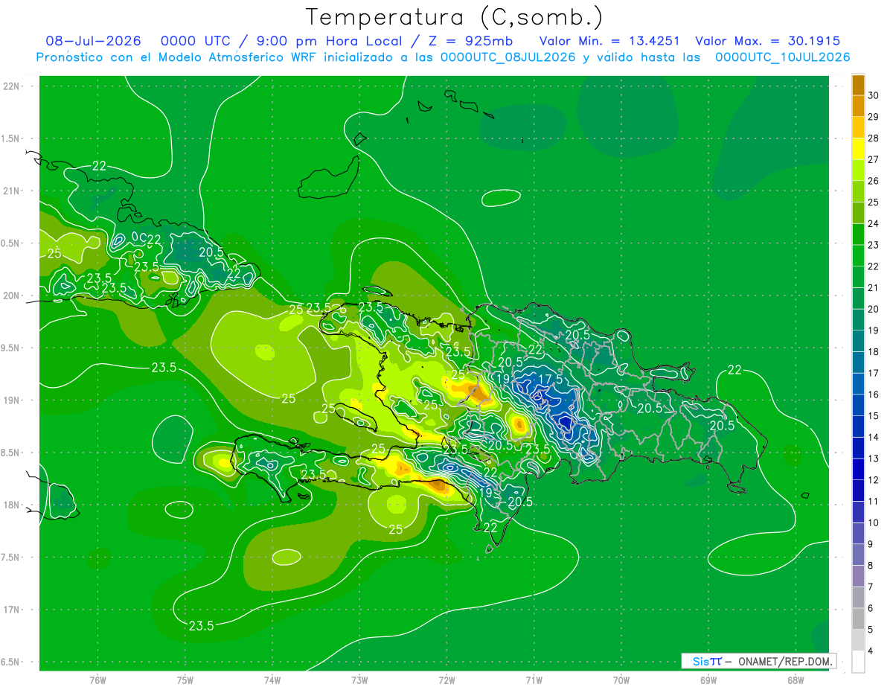This screenshot has height=690, width=893.
Task: Click the "68W" longitude axis label
Action: [x=796, y=680]
